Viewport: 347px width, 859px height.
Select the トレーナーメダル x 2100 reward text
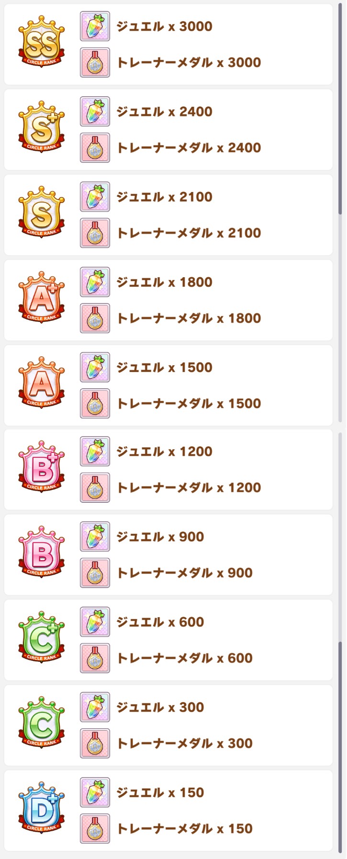pyautogui.click(x=189, y=233)
